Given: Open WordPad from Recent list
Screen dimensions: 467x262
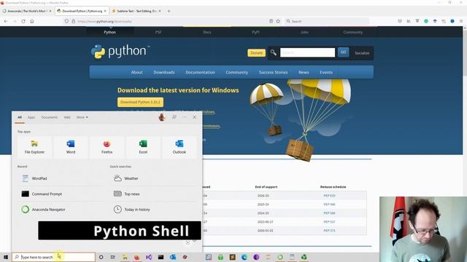Looking at the screenshot, I should click(x=61, y=178).
